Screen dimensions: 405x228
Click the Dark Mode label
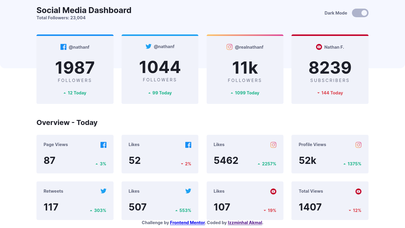[336, 13]
